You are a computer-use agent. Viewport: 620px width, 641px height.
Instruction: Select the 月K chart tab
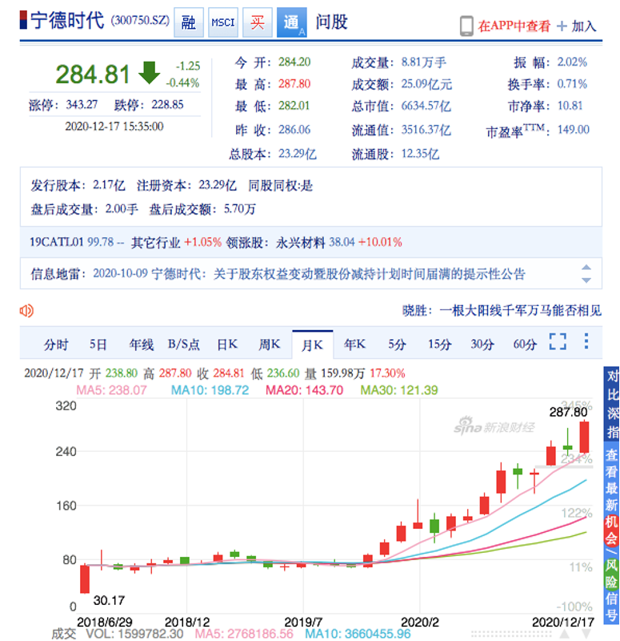pyautogui.click(x=312, y=345)
